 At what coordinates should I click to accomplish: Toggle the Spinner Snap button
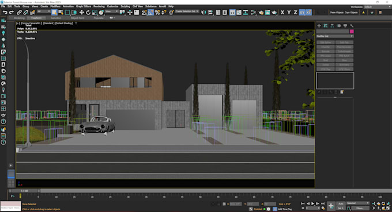[x=164, y=13]
